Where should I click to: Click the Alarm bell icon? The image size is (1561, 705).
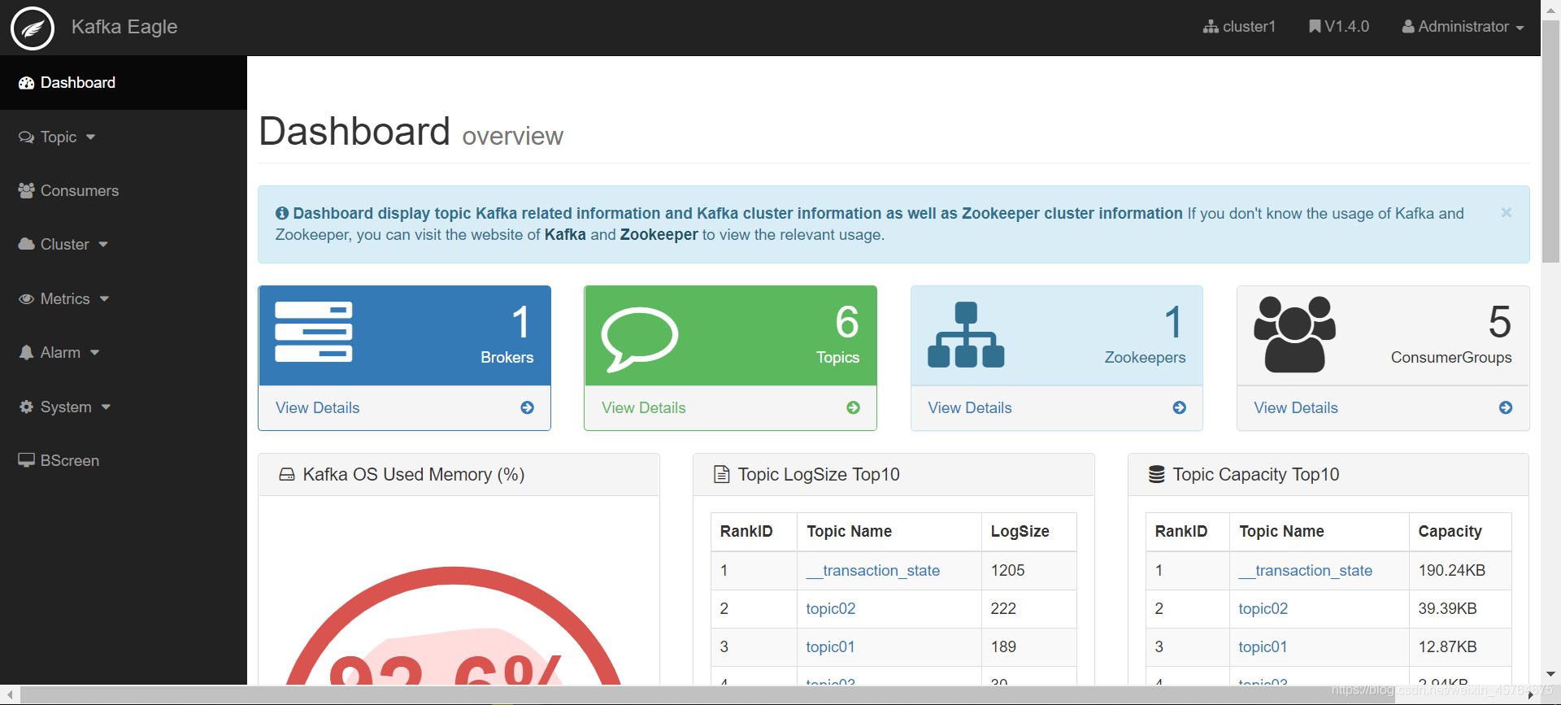point(26,353)
